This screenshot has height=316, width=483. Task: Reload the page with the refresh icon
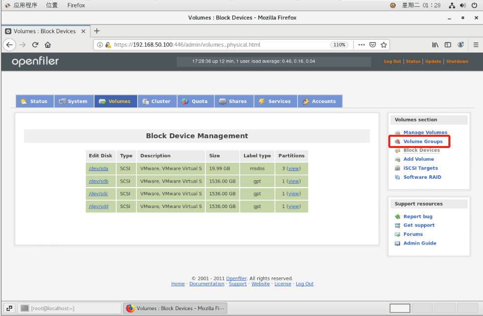35,45
